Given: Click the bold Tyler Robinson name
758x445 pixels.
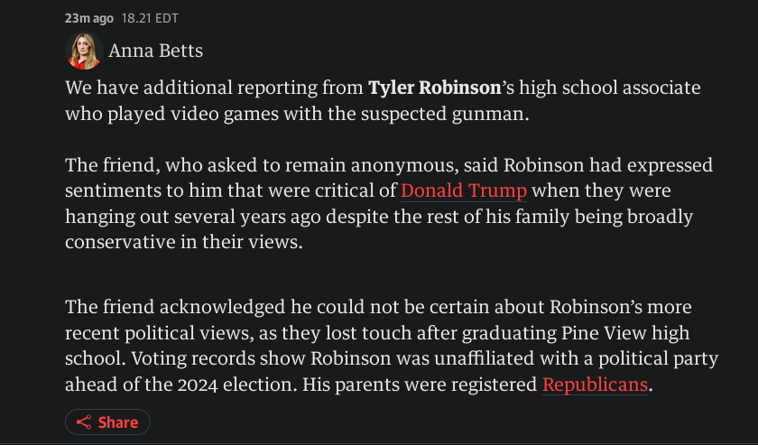Looking at the screenshot, I should (435, 88).
